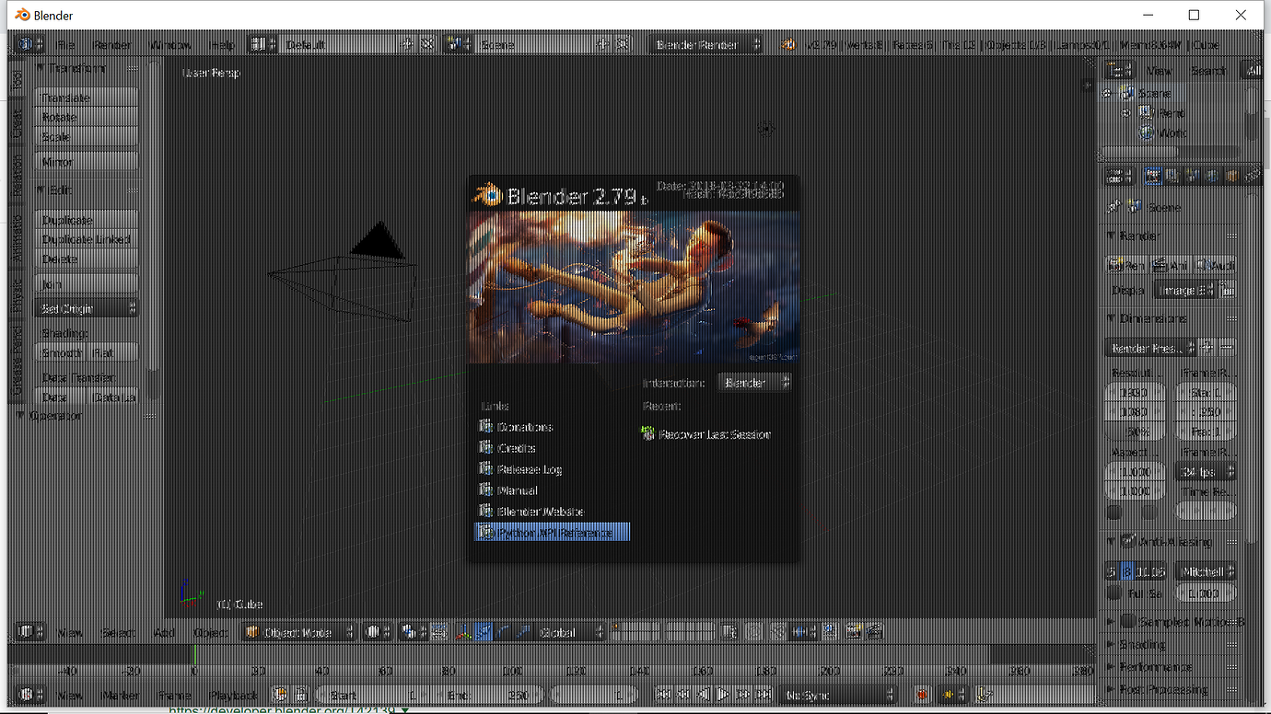
Task: Open the Object Mode dropdown
Action: point(299,632)
